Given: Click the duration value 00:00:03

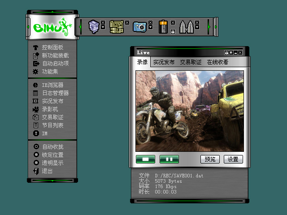Looking at the screenshot, I should tap(165, 192).
